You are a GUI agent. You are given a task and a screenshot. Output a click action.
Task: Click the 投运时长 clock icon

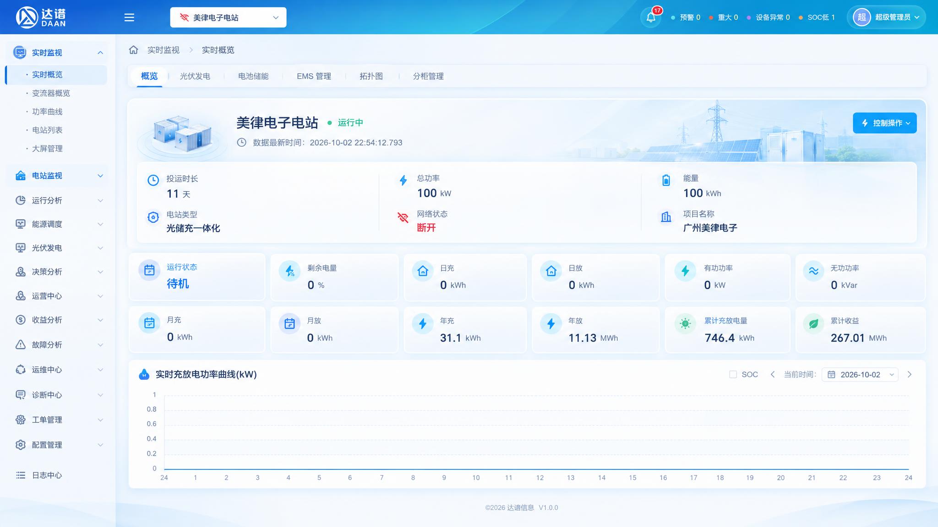(x=153, y=180)
